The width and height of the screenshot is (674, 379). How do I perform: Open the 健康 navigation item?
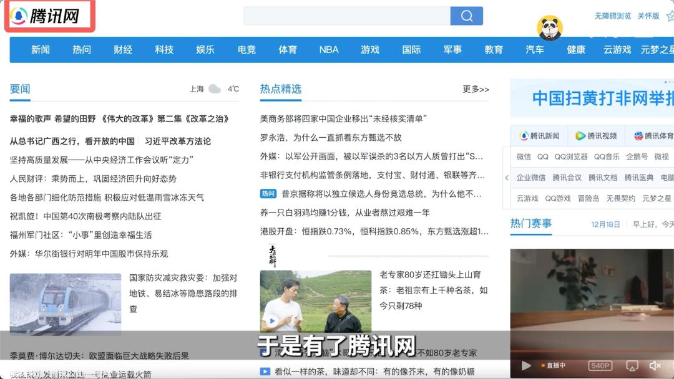576,50
